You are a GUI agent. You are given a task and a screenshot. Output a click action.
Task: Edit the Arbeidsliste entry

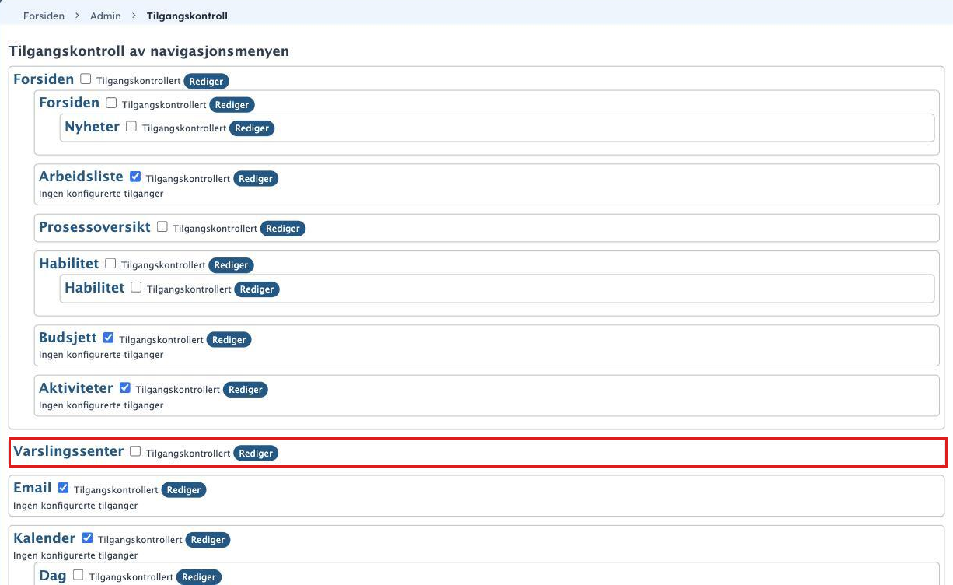(256, 179)
